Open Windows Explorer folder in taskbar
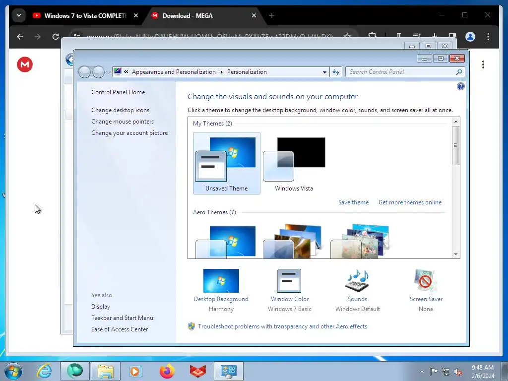 (106, 371)
